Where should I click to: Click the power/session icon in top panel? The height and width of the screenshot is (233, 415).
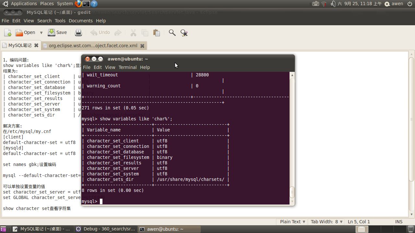410,4
